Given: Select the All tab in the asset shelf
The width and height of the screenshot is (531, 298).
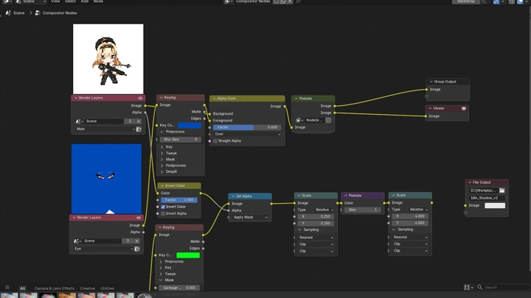Looking at the screenshot, I should tap(22, 288).
